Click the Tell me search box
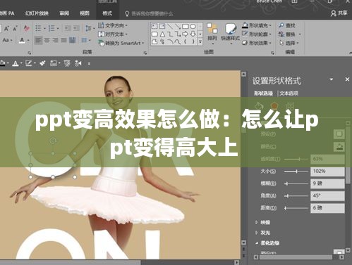The height and width of the screenshot is (265, 352). tap(150, 14)
